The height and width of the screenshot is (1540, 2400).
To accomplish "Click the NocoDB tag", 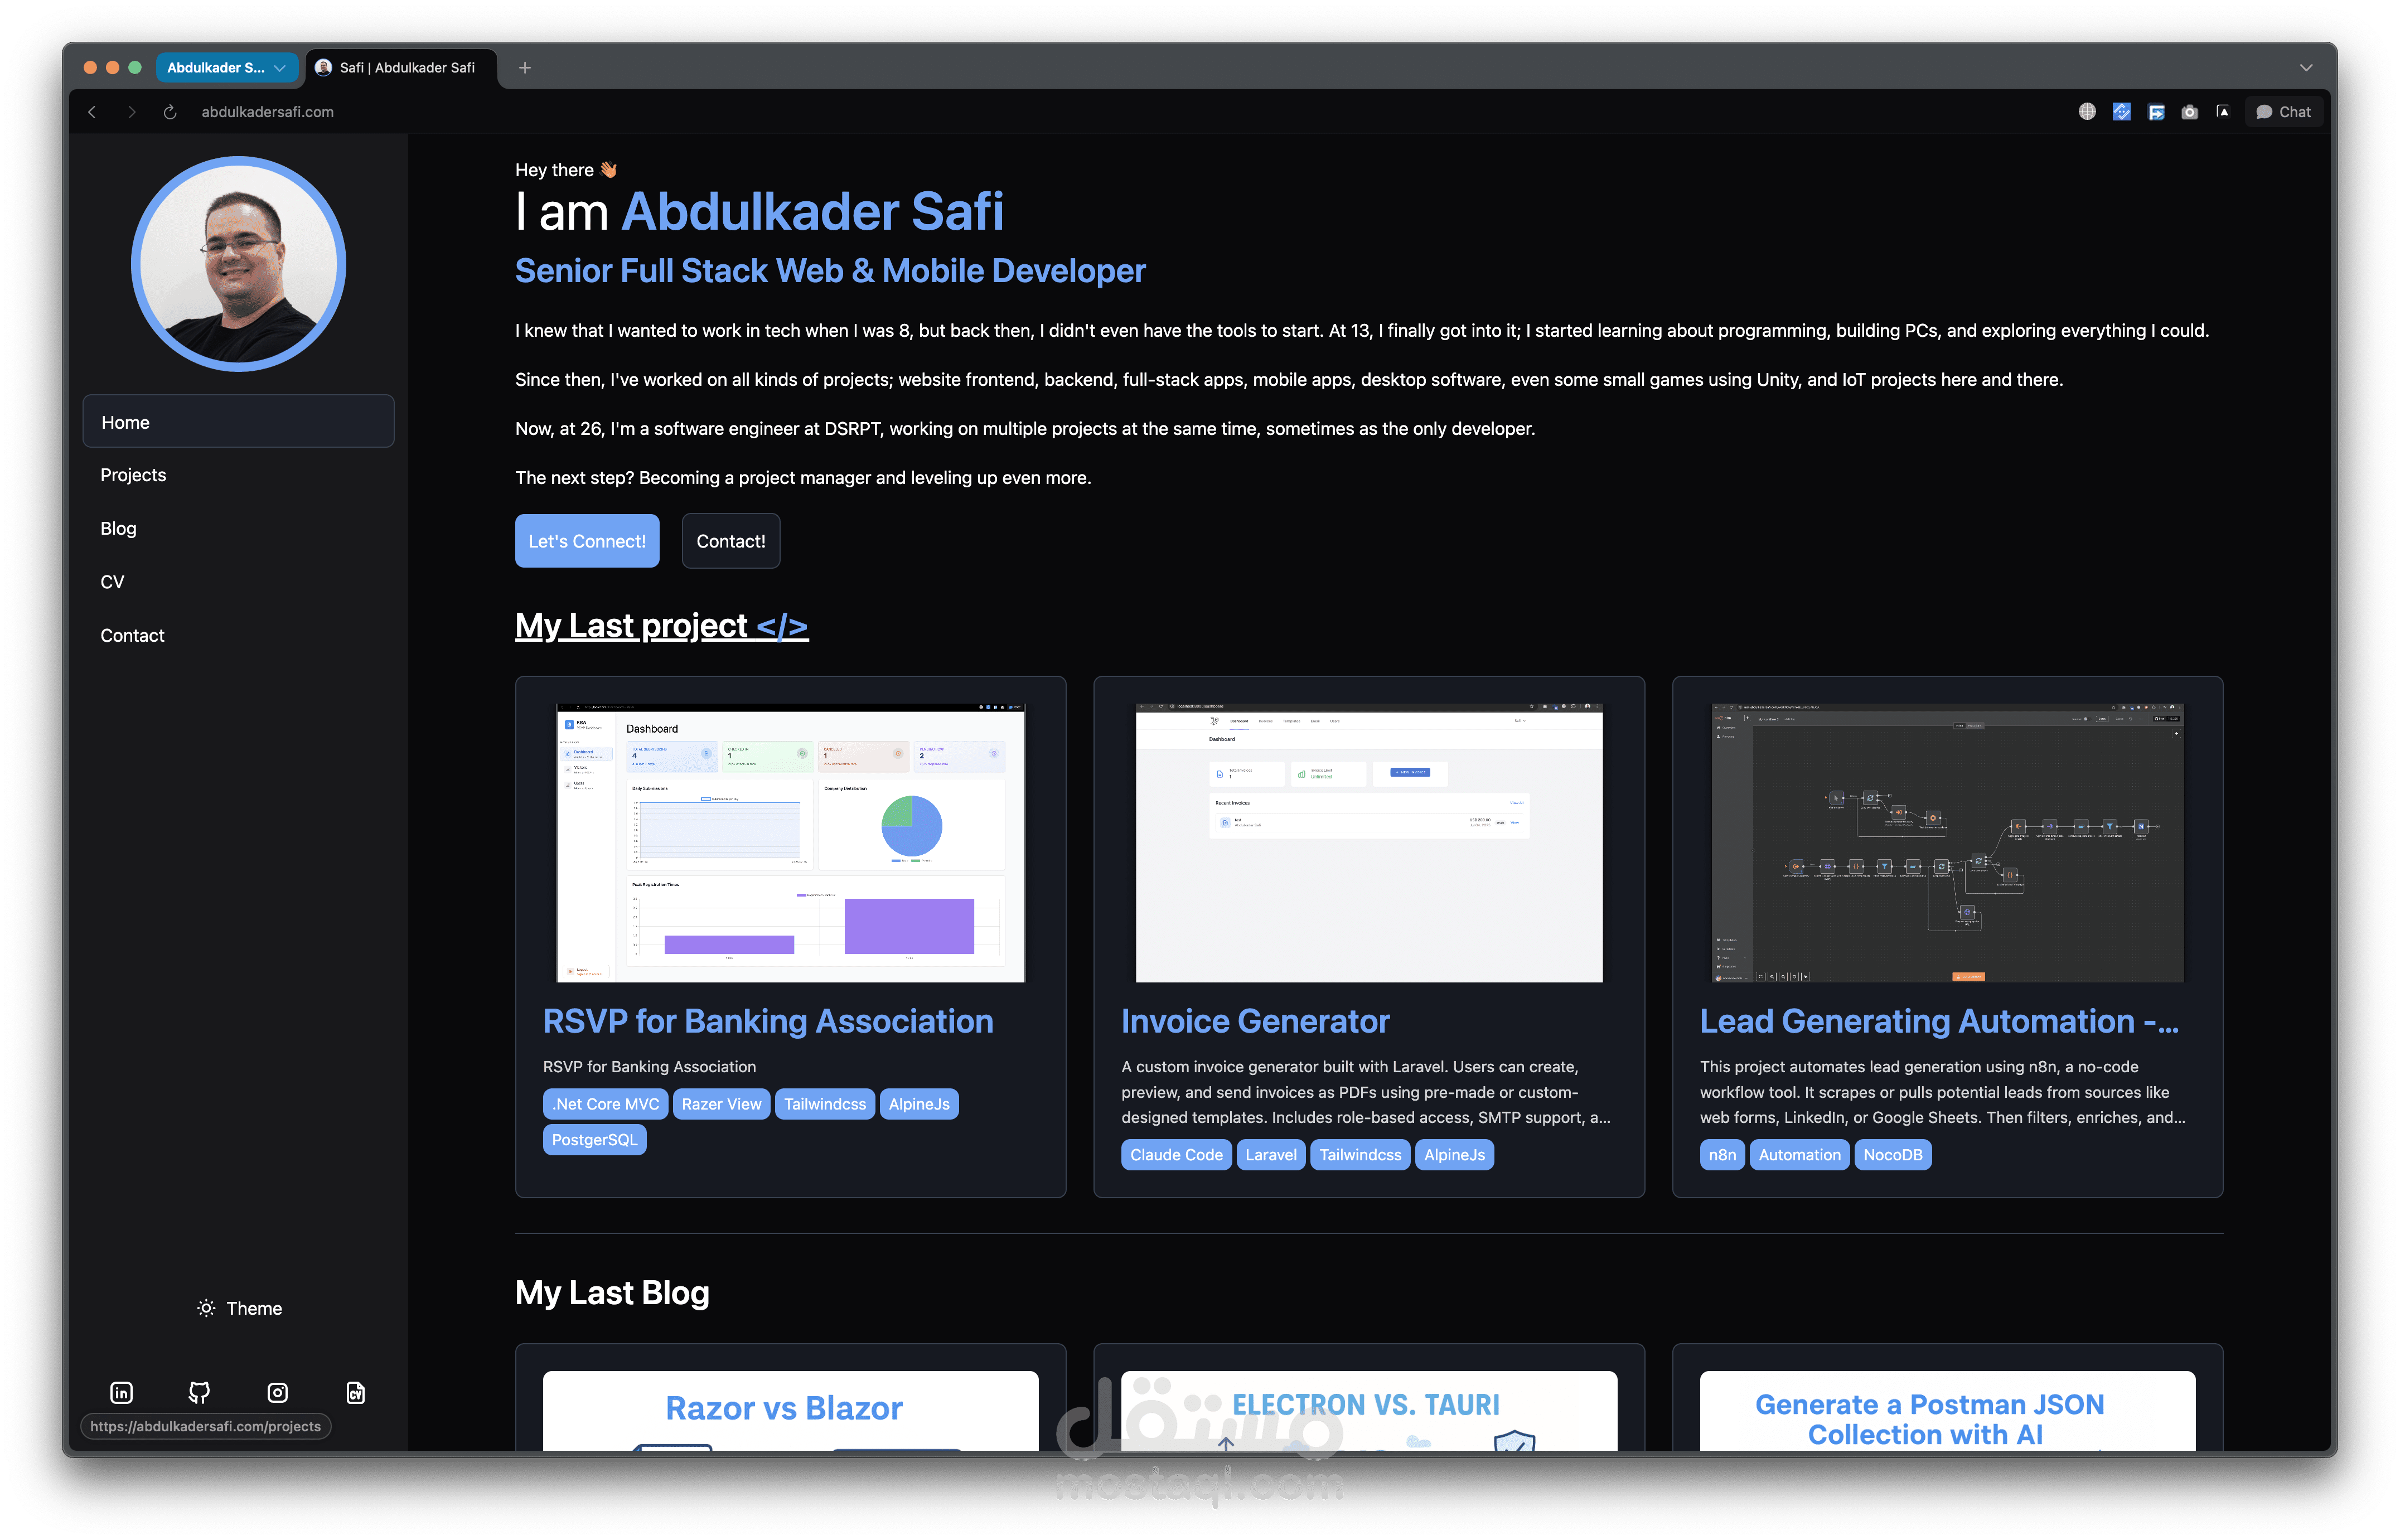I will [x=1893, y=1155].
